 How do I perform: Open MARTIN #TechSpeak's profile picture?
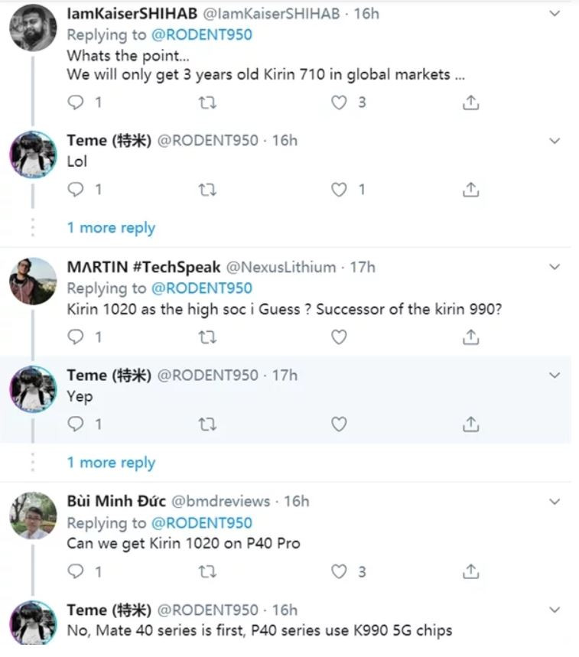(x=33, y=281)
